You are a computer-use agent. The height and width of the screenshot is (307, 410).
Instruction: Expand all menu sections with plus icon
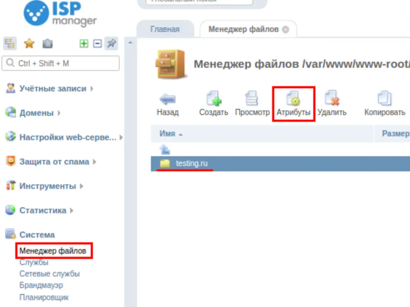[x=84, y=43]
